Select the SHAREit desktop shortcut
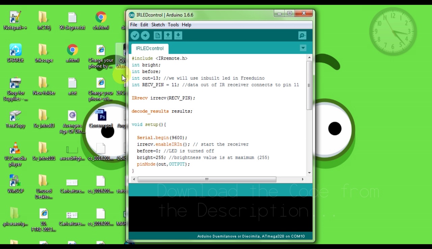 coord(15,53)
